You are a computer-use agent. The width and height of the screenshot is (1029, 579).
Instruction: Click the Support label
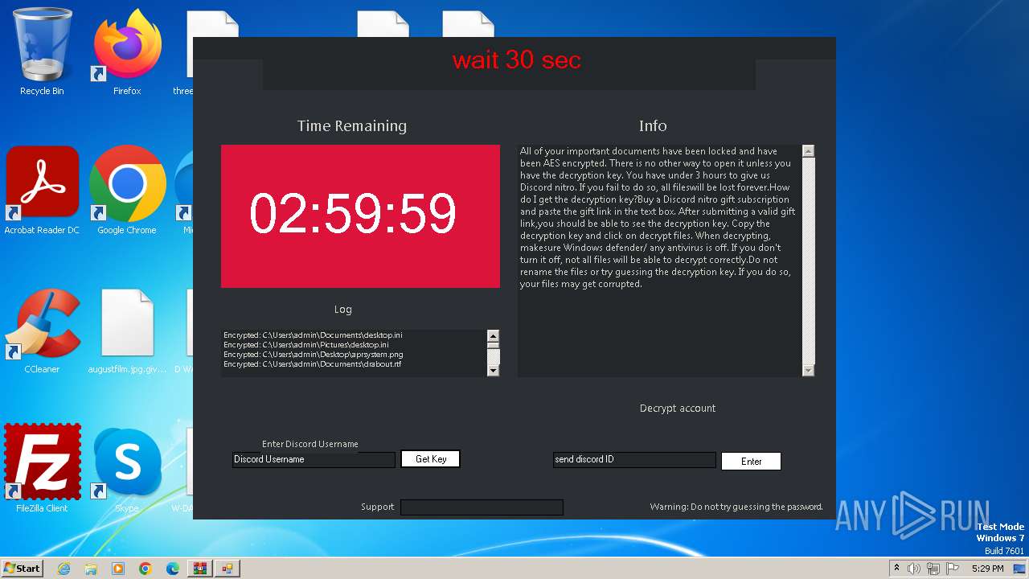point(378,507)
